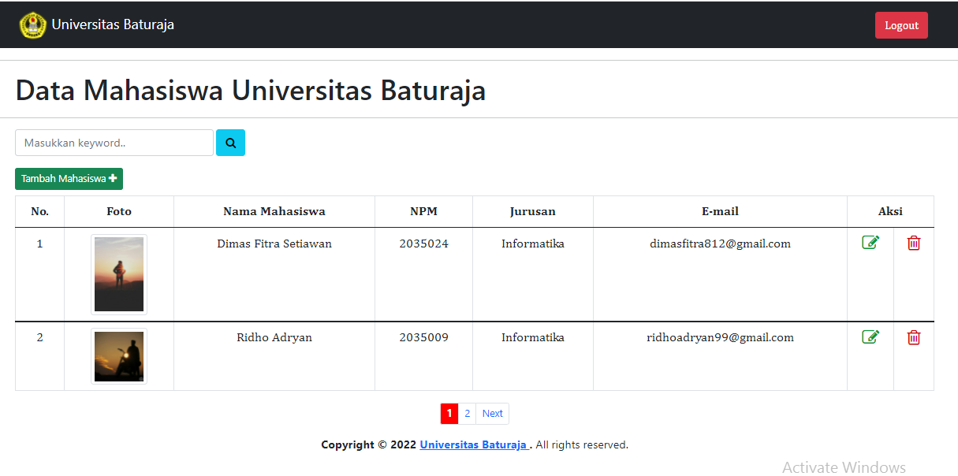
Task: Click the No. column header
Action: pos(39,211)
